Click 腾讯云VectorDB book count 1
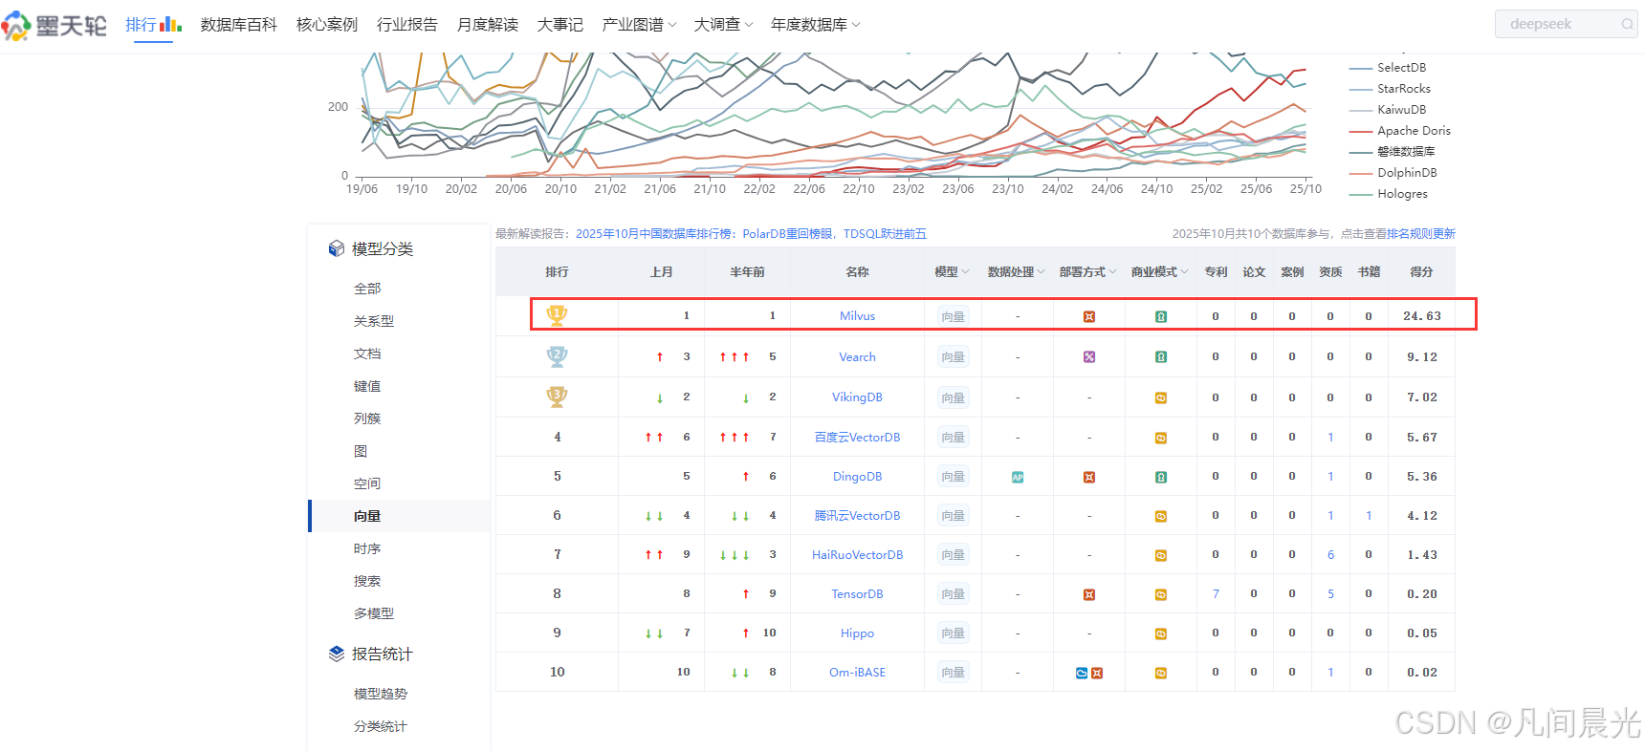 (1369, 516)
